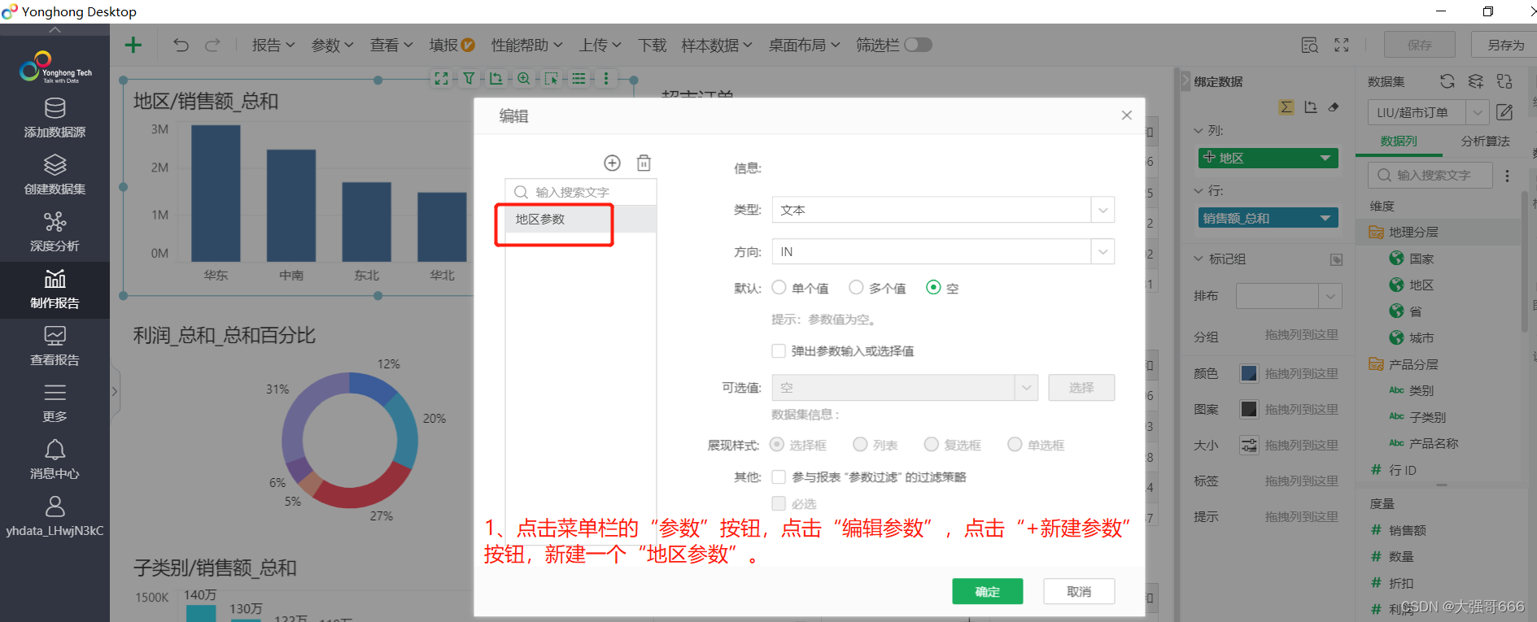Click the dialog parameter search field

pyautogui.click(x=581, y=192)
